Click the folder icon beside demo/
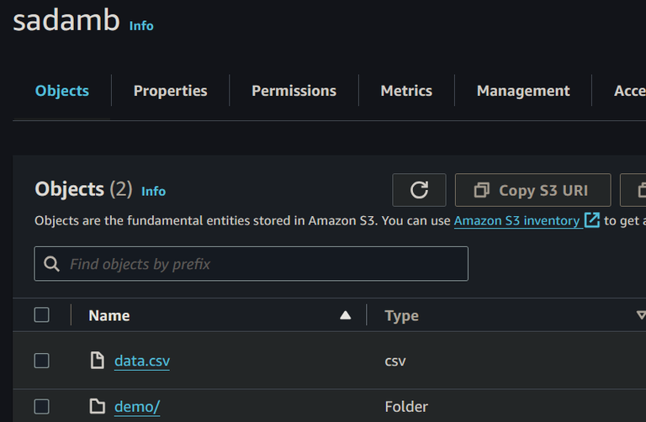The width and height of the screenshot is (646, 422). [x=98, y=407]
